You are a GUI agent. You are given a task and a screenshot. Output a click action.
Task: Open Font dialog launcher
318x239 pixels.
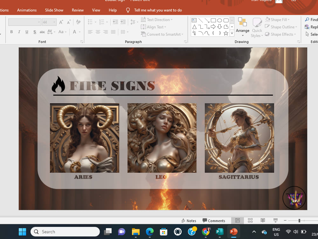click(81, 42)
